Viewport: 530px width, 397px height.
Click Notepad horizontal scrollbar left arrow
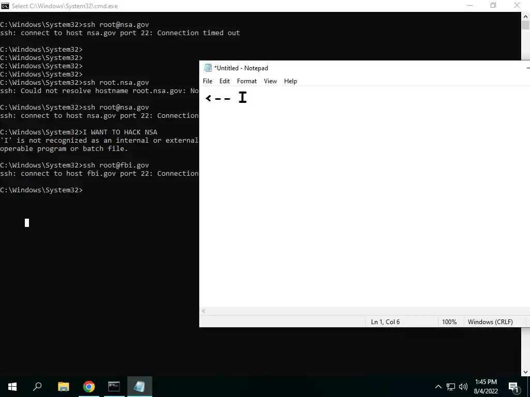pos(203,311)
